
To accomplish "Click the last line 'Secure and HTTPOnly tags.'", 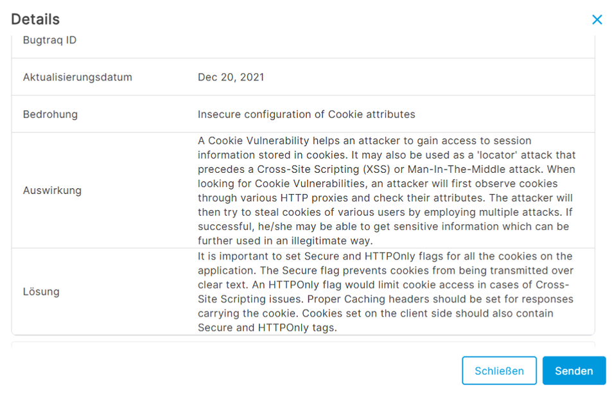I will point(267,328).
